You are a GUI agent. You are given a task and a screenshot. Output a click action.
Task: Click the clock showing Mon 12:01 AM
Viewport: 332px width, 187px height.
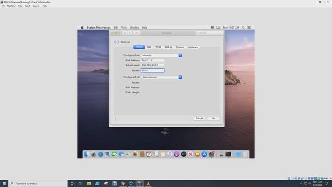pyautogui.click(x=231, y=28)
